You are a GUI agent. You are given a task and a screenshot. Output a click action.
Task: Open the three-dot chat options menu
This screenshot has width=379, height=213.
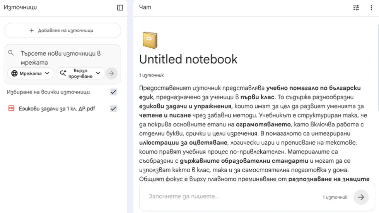click(371, 8)
